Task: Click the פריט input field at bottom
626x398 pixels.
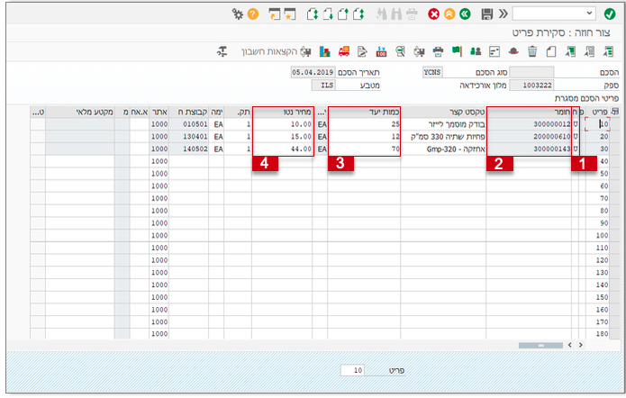Action: [x=352, y=370]
